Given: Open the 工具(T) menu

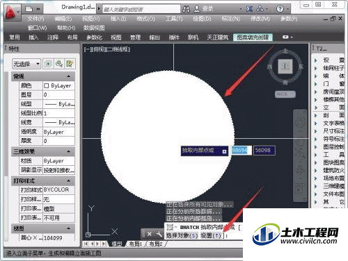Looking at the screenshot, I should click(174, 19).
